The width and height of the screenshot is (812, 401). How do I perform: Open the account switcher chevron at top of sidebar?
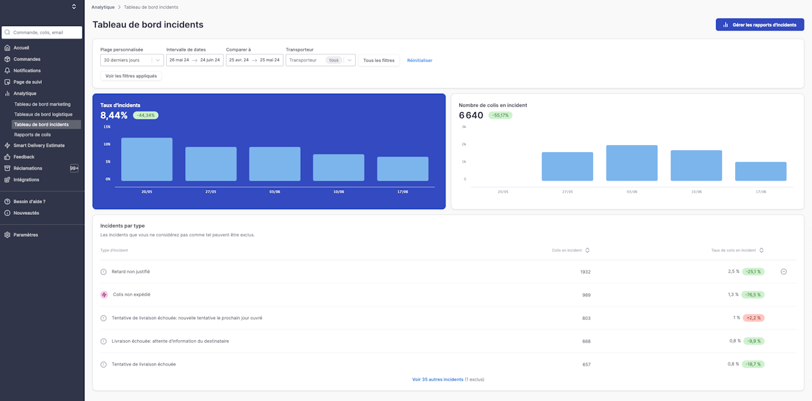click(x=74, y=7)
